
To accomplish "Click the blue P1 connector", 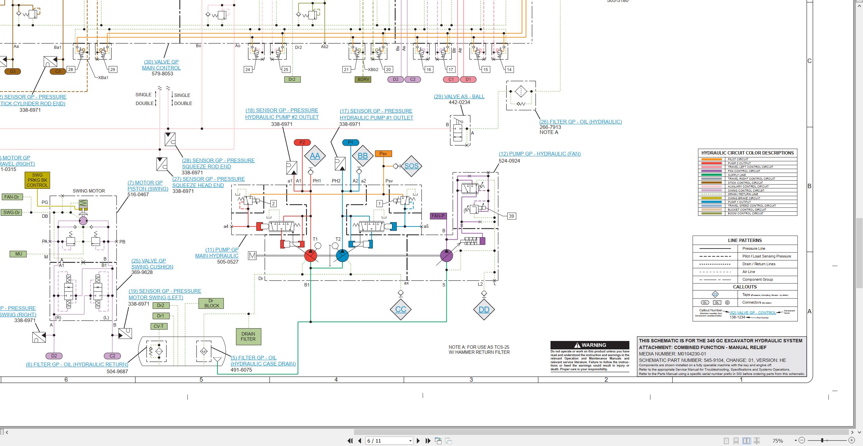I will [350, 142].
